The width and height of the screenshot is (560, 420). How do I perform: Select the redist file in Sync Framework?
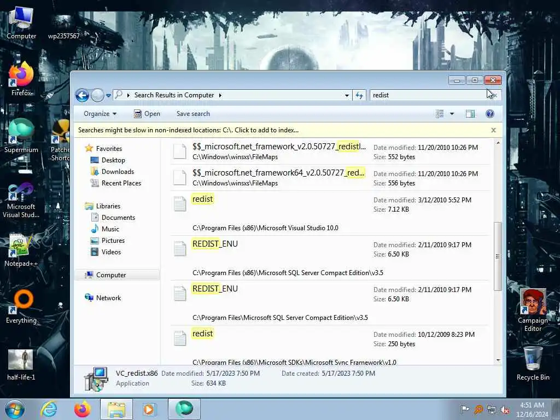[x=329, y=346]
